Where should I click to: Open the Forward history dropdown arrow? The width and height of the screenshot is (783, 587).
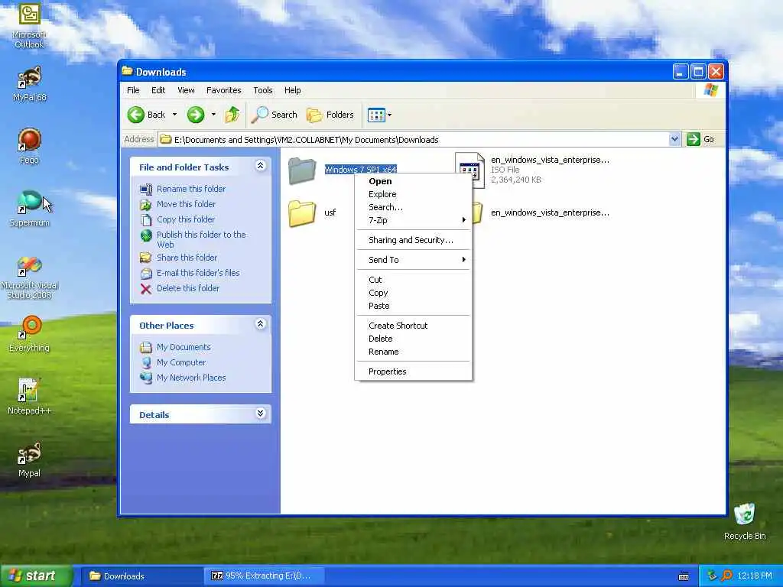click(213, 115)
